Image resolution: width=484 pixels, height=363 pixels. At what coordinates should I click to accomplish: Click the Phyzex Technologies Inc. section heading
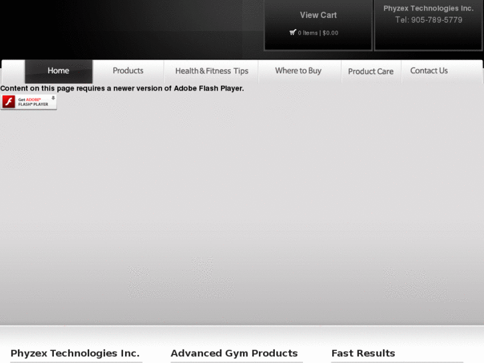tap(75, 353)
